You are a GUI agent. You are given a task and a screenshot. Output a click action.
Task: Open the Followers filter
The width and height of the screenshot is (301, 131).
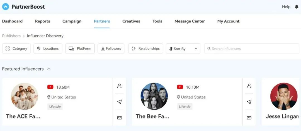click(111, 48)
